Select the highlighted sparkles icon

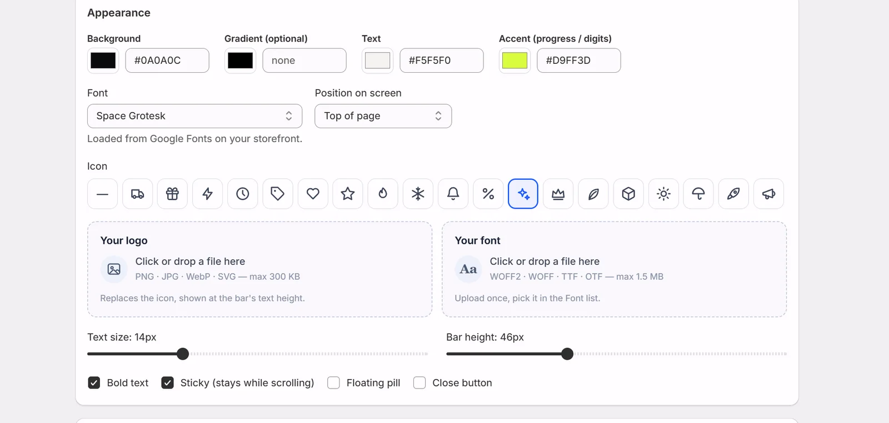pos(523,194)
